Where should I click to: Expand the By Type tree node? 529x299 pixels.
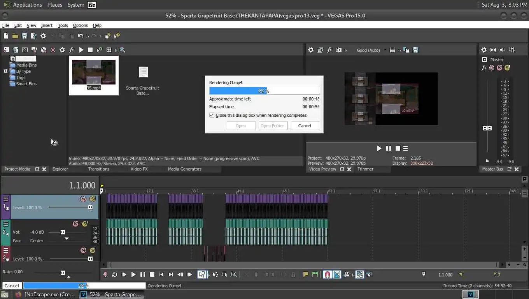click(5, 71)
